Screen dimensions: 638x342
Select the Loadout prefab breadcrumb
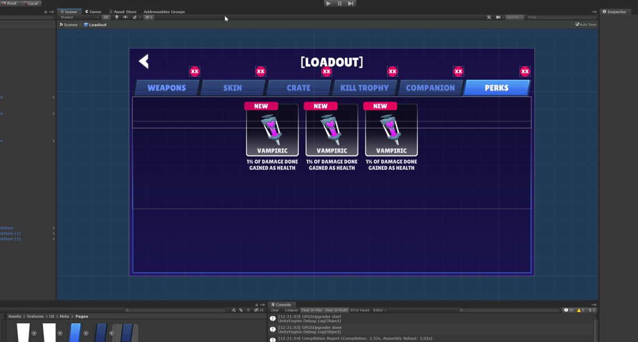click(x=95, y=24)
